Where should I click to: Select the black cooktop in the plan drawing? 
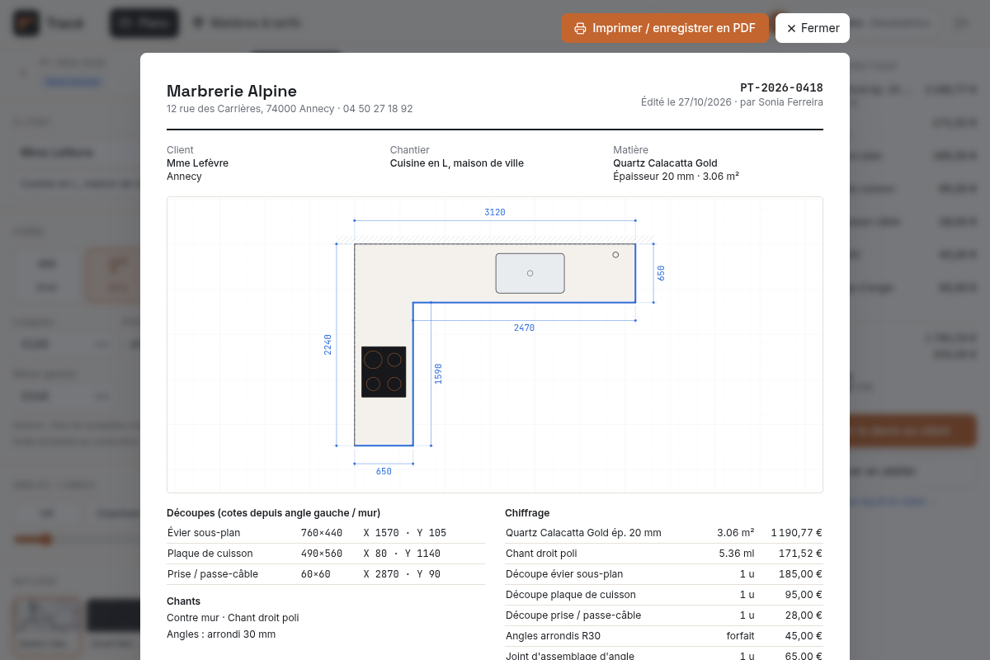[x=384, y=371]
